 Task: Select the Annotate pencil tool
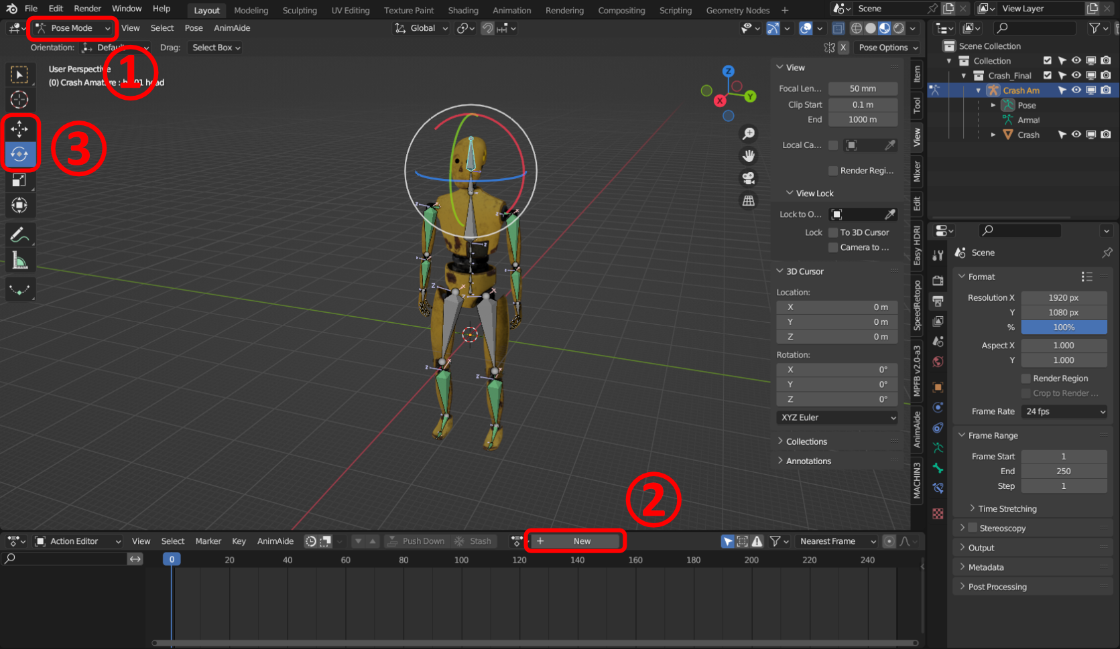19,235
